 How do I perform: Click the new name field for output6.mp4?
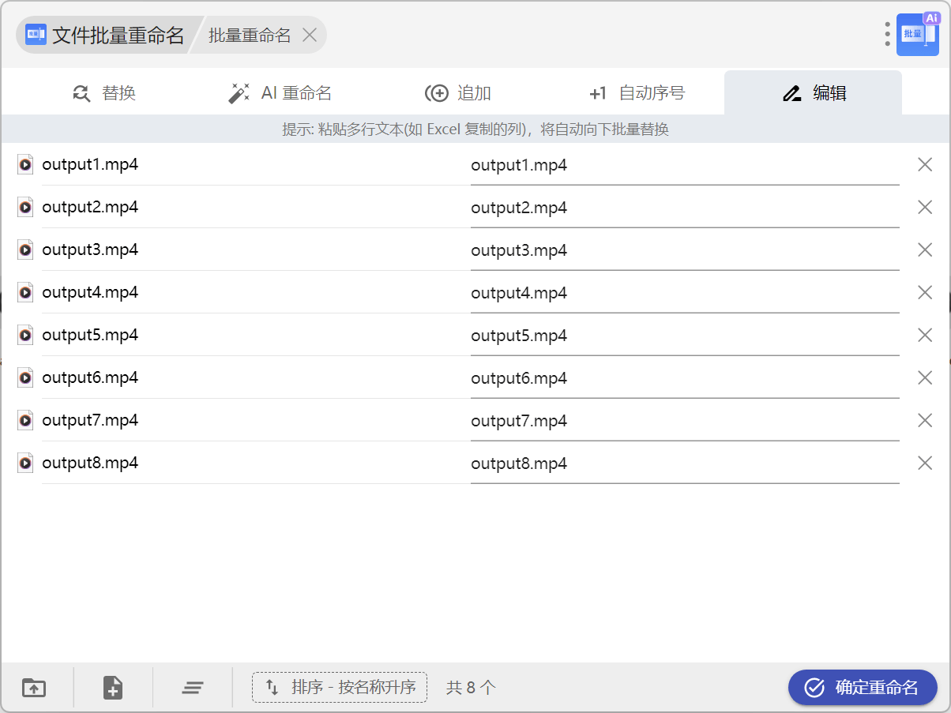tap(684, 379)
